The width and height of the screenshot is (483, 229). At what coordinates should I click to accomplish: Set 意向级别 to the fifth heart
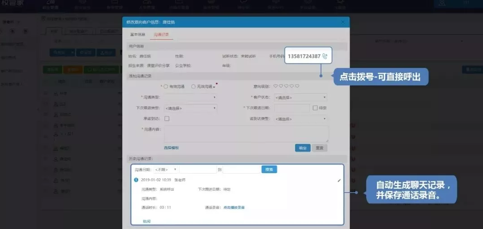tap(297, 86)
